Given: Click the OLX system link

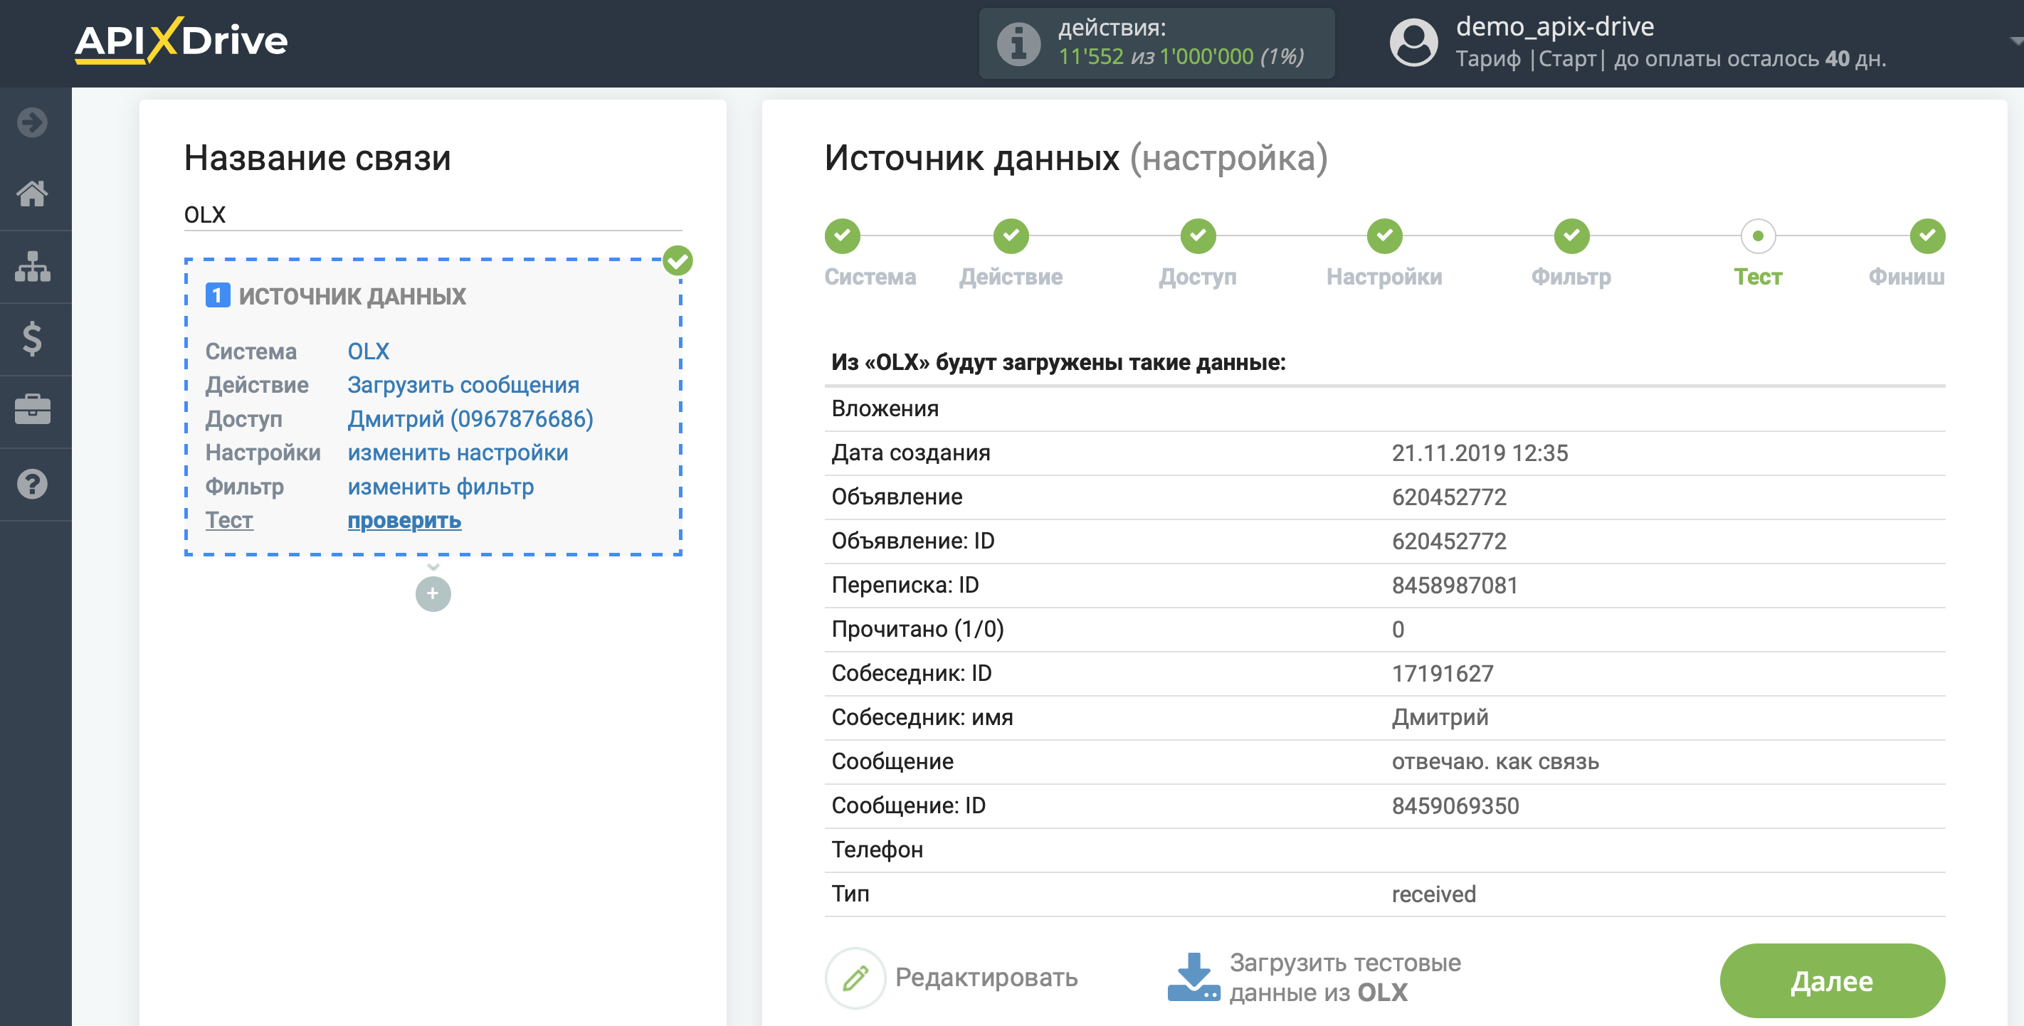Looking at the screenshot, I should click(369, 351).
